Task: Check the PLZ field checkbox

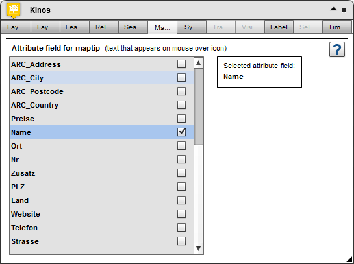Action: point(181,187)
